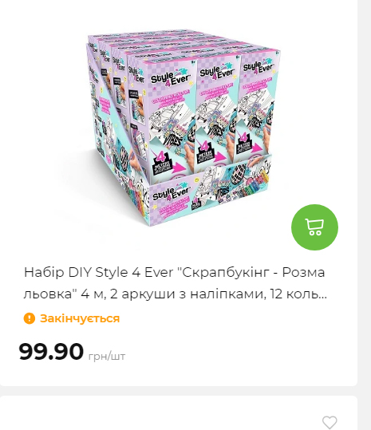Open the "Набір DIY Style 4 Ever" title
The width and height of the screenshot is (371, 430).
[x=175, y=272]
